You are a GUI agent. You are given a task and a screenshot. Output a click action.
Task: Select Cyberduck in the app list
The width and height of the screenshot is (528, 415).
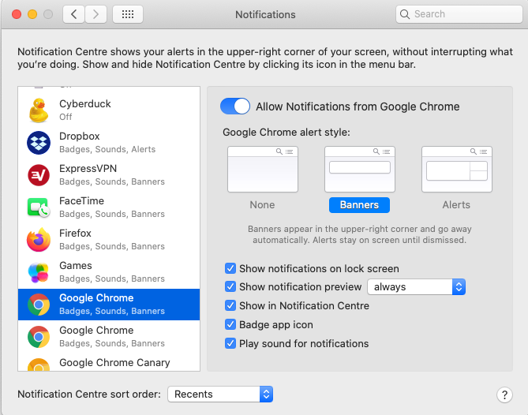[109, 110]
